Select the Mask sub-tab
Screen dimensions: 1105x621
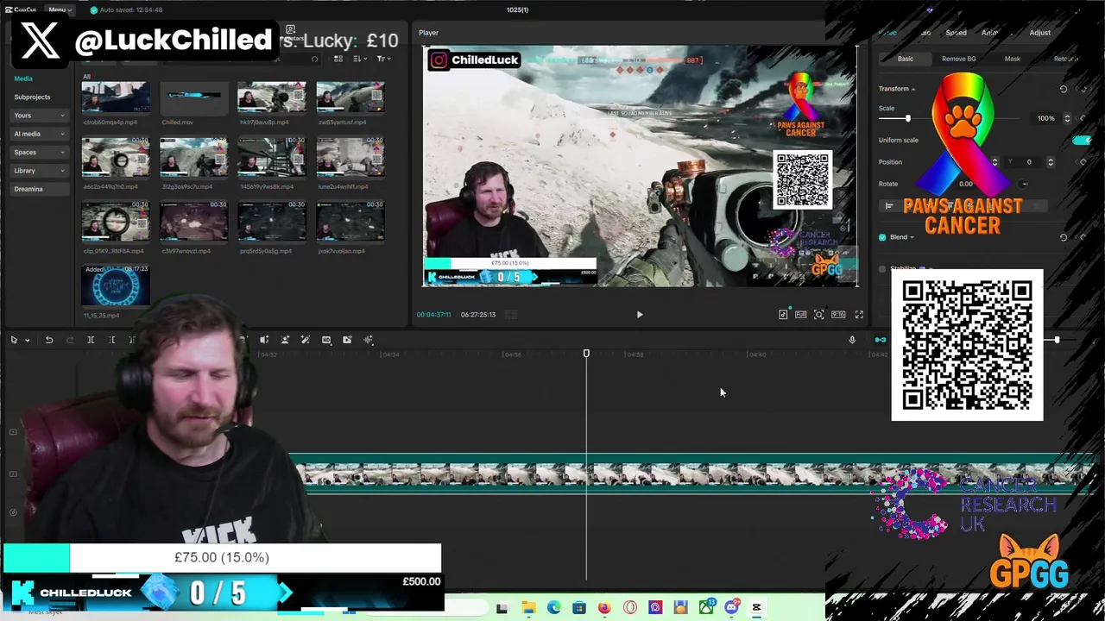pos(1012,59)
